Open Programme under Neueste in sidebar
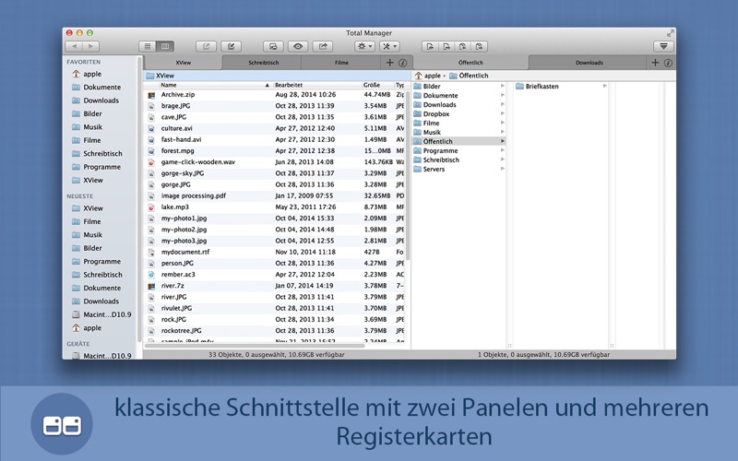The width and height of the screenshot is (738, 461). point(101,261)
